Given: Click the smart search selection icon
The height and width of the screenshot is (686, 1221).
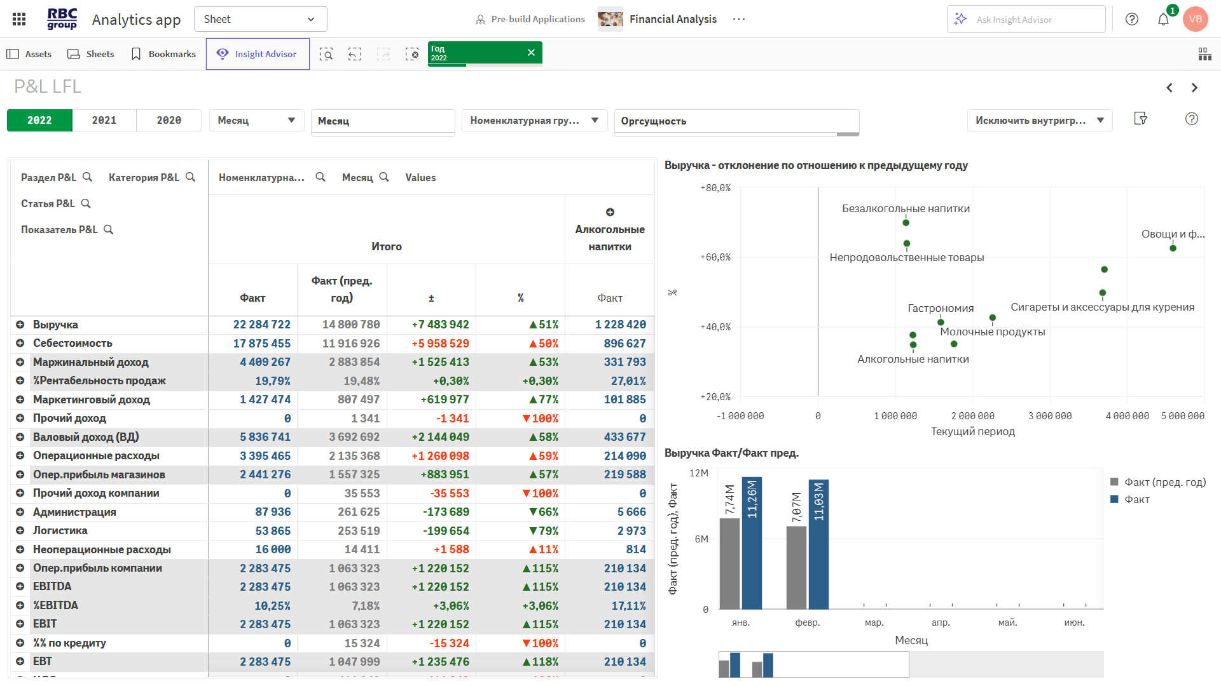Looking at the screenshot, I should point(326,54).
